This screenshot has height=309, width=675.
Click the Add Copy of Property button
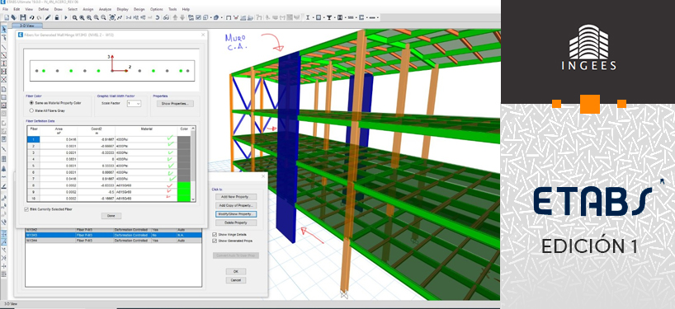tap(236, 205)
